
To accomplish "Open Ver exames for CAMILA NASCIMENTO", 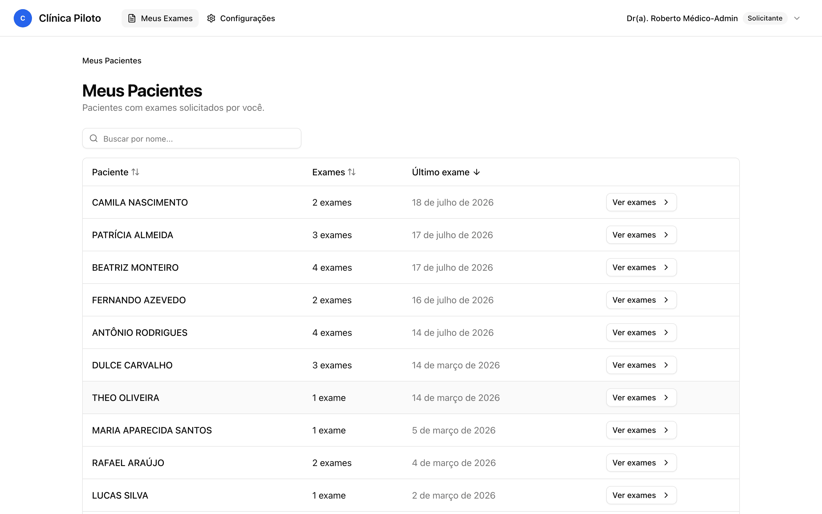I will point(641,202).
